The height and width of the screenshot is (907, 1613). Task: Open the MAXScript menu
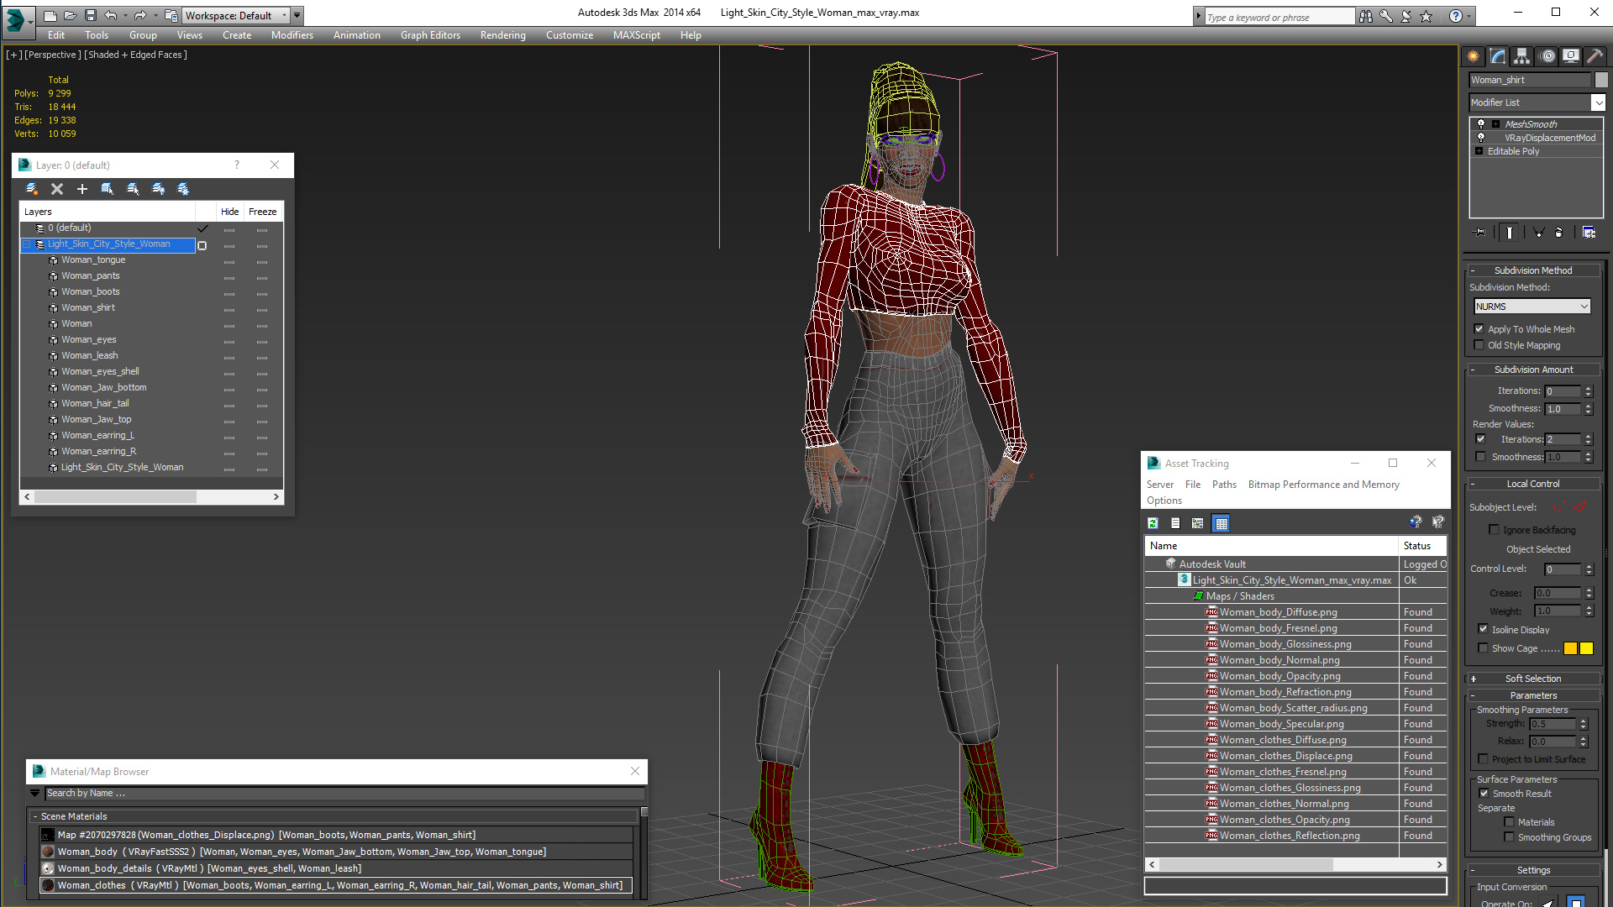pos(636,35)
